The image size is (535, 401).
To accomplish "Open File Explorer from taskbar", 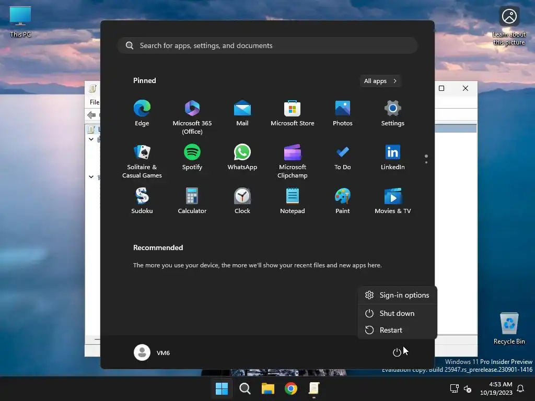I will click(268, 388).
